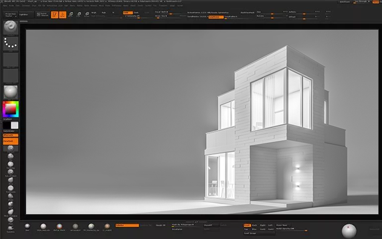Open the Preferences menu
The height and width of the screenshot is (239, 382).
[116, 5]
